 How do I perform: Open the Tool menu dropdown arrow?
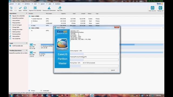[39, 4]
